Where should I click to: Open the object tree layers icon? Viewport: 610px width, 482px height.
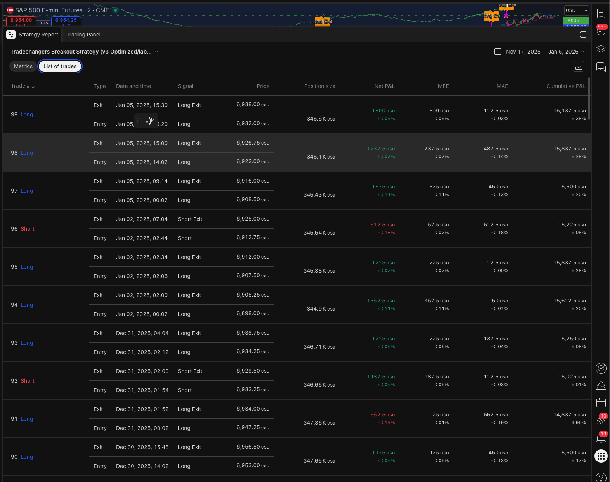(601, 49)
